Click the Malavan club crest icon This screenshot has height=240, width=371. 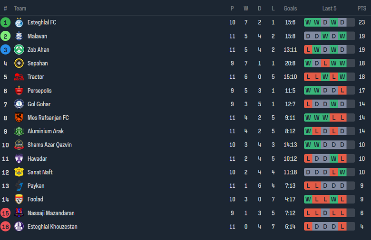[19, 36]
